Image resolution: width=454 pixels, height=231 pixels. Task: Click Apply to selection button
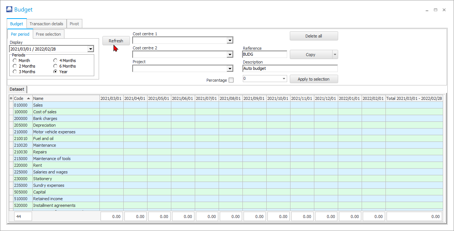314,79
